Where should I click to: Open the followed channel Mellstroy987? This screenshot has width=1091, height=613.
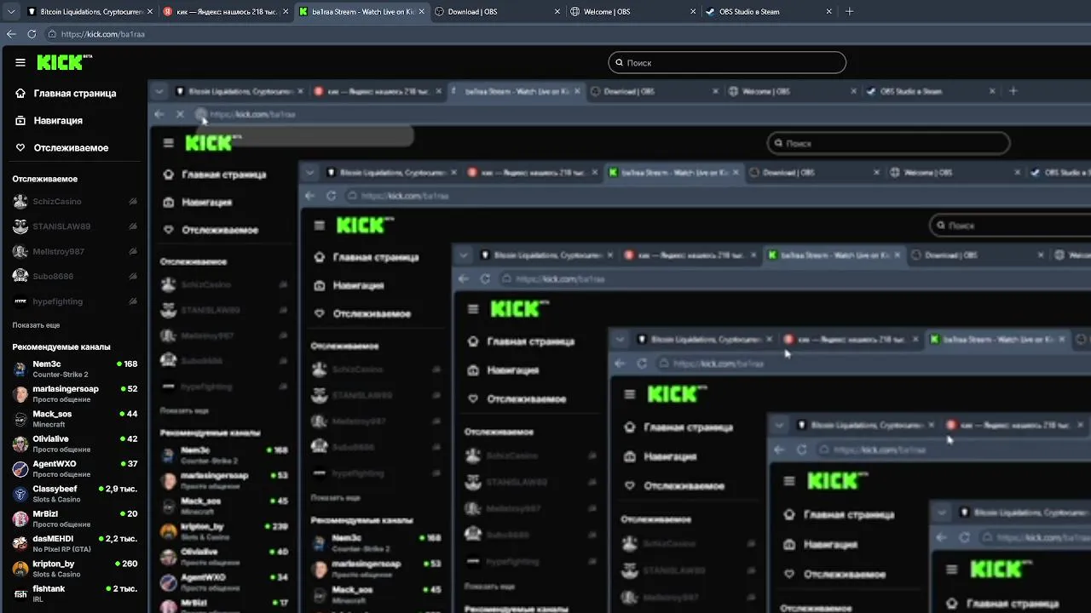[x=74, y=252]
